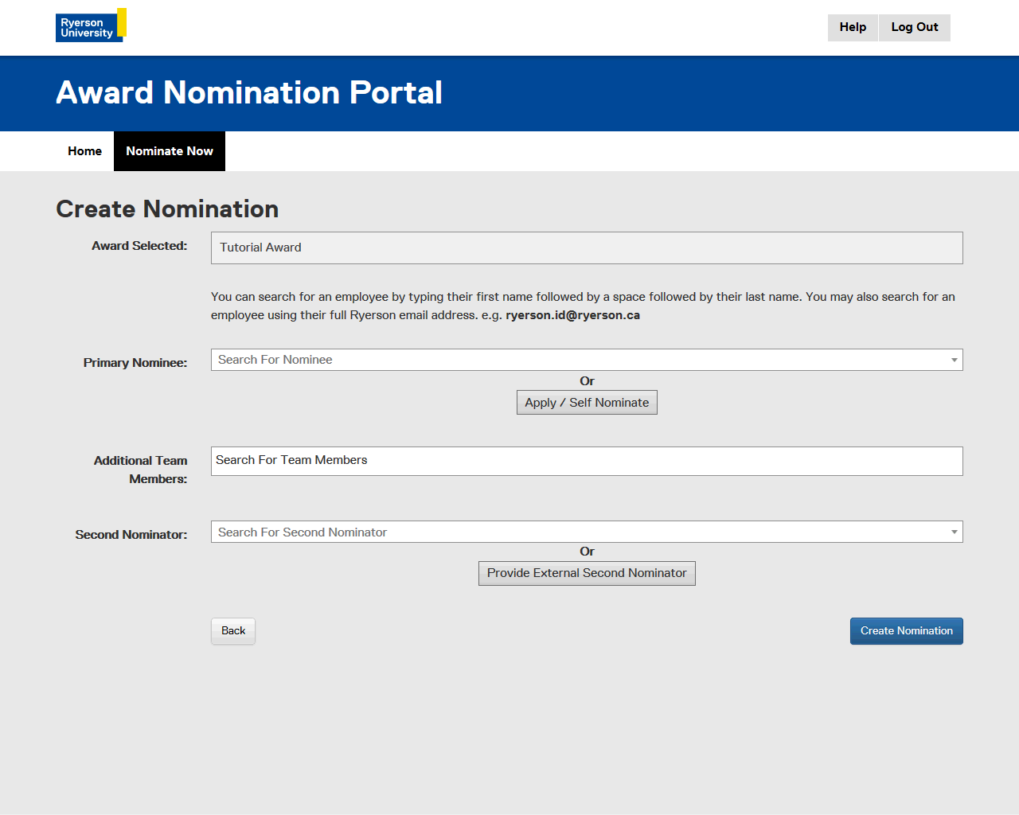Click the Award Nomination Portal banner title
The height and width of the screenshot is (815, 1019).
coord(249,93)
